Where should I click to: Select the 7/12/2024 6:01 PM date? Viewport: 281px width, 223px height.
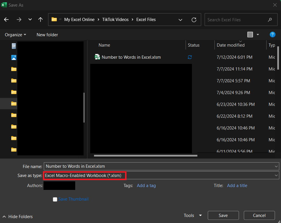click(x=234, y=57)
